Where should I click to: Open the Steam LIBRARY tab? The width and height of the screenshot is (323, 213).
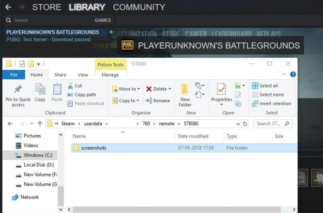point(87,7)
